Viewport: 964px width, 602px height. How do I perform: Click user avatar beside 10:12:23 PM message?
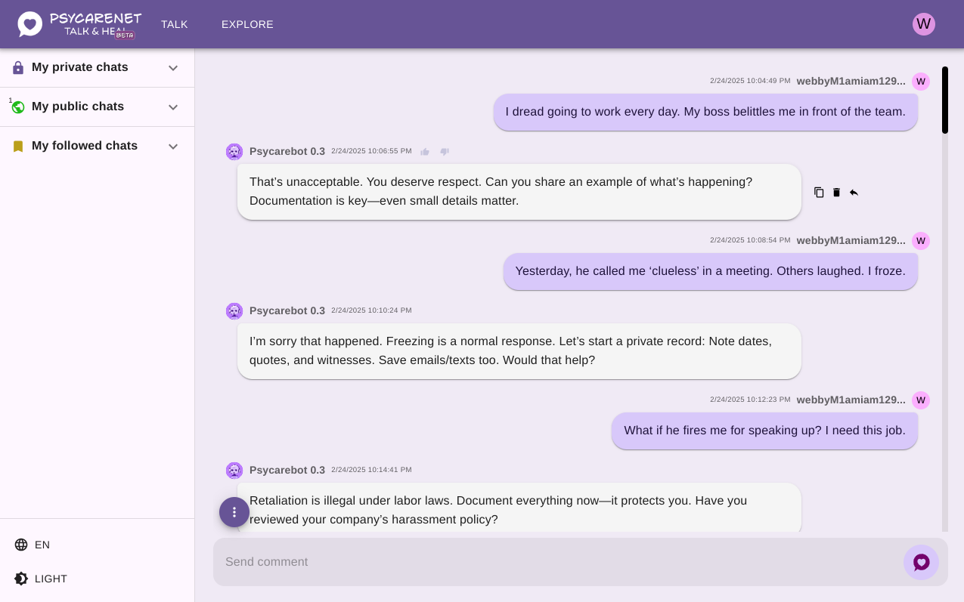tap(921, 400)
